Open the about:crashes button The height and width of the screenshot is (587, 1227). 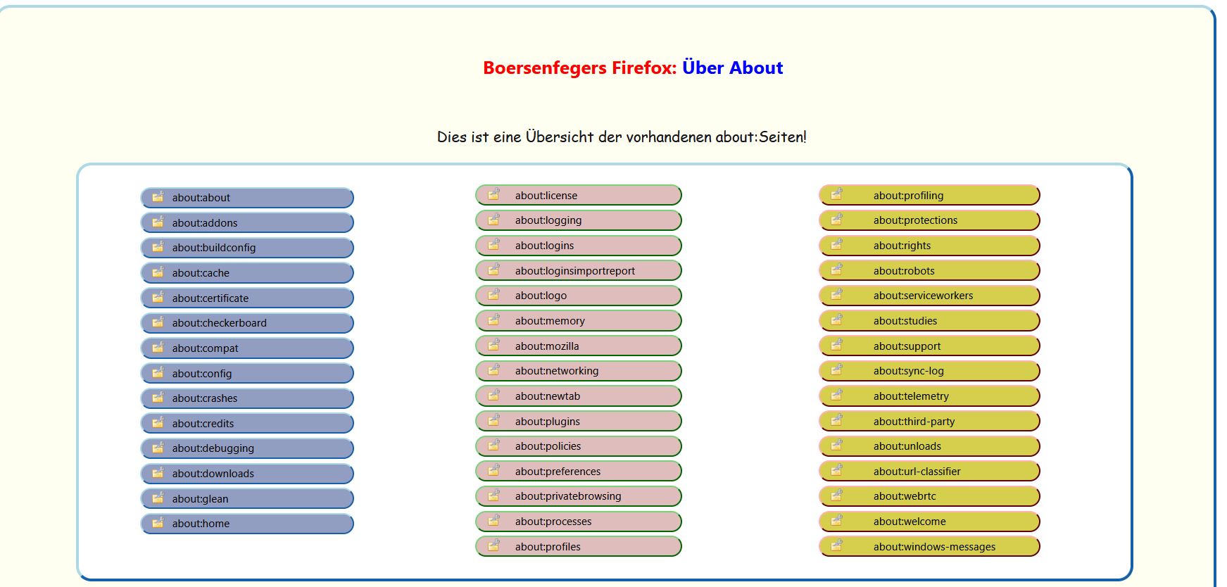click(247, 398)
